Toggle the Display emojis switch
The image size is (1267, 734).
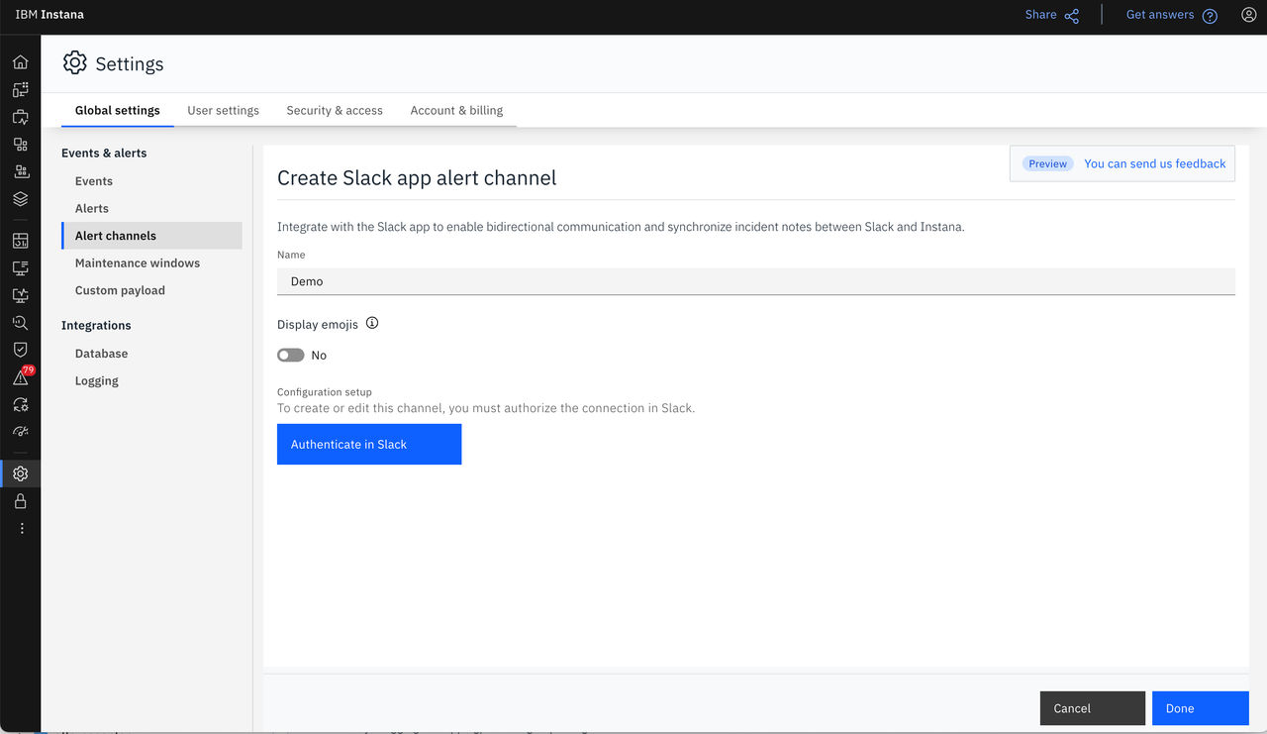[290, 355]
